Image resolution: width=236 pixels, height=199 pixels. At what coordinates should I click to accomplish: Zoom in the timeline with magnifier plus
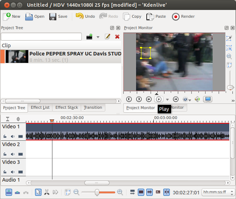pos(120,192)
